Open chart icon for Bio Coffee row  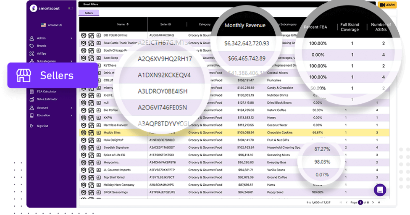pyautogui.click(x=99, y=110)
